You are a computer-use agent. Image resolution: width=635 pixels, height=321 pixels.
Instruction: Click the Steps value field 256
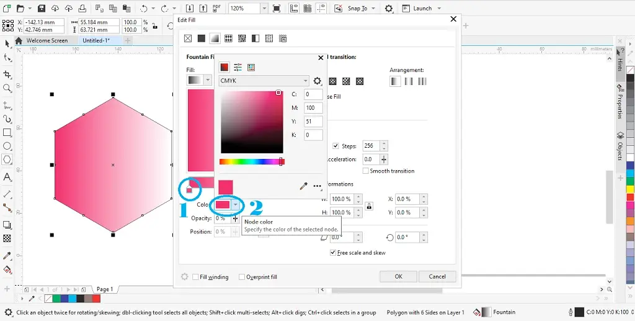pyautogui.click(x=371, y=146)
